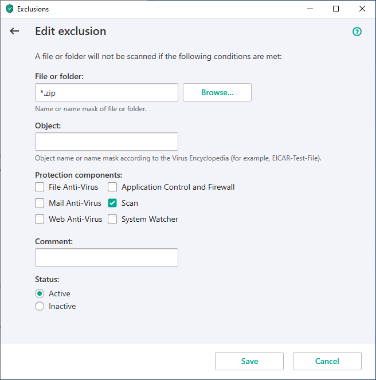The height and width of the screenshot is (380, 376).
Task: Tick the Mail Anti-Virus checkbox
Action: click(40, 203)
